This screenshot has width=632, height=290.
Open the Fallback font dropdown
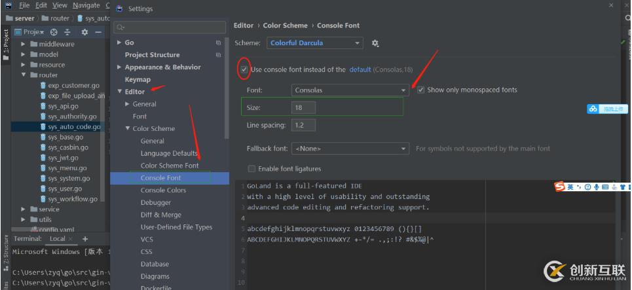[x=350, y=149]
